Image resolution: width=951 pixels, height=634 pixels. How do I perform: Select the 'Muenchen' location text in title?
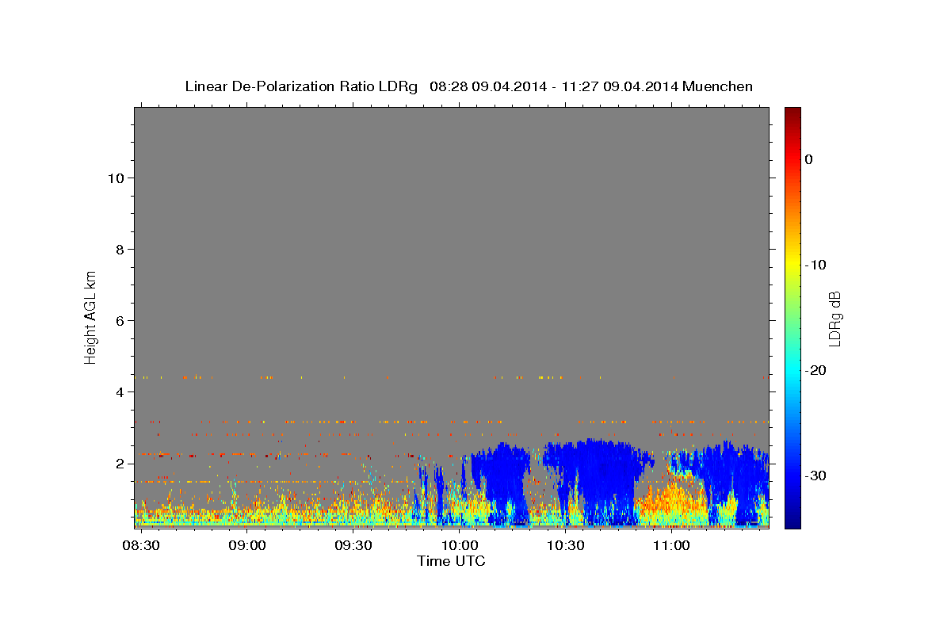click(717, 86)
